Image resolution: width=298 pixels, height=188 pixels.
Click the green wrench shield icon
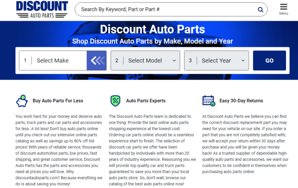tap(115, 101)
